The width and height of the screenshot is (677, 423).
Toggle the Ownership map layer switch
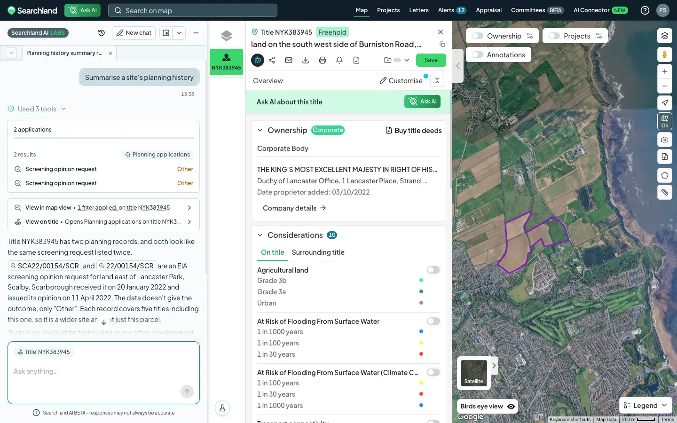tap(478, 36)
